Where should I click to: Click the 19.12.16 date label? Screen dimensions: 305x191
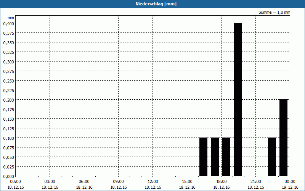(290, 187)
